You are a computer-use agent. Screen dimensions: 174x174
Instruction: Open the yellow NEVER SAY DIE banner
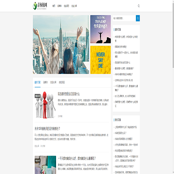pos(101,60)
